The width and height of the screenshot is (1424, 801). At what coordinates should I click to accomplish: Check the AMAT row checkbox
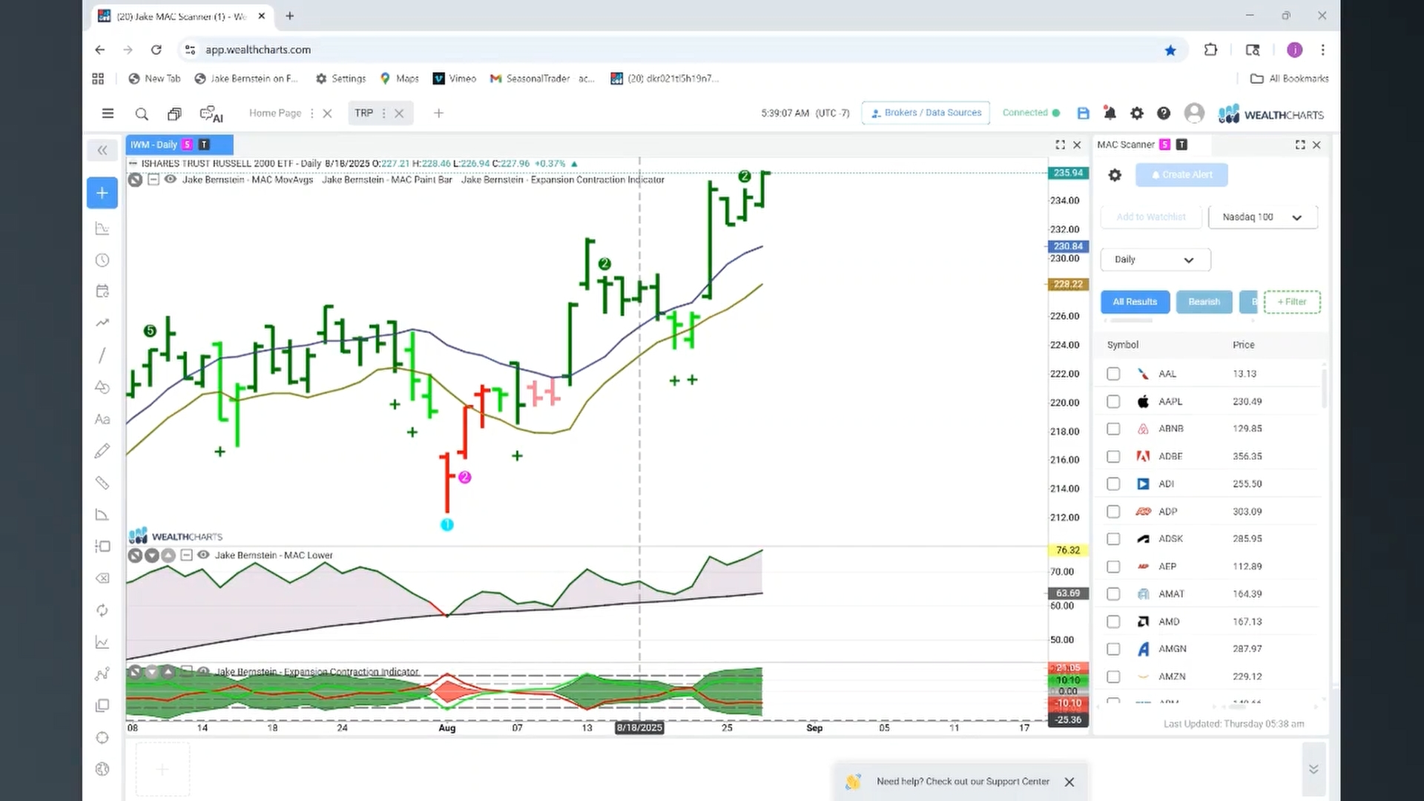tap(1113, 594)
